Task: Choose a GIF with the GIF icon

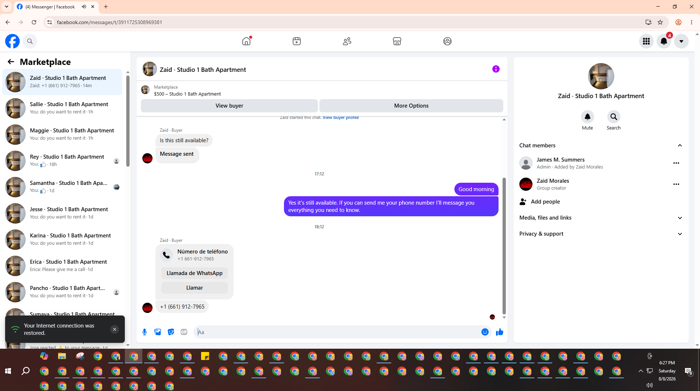Action: 184,332
